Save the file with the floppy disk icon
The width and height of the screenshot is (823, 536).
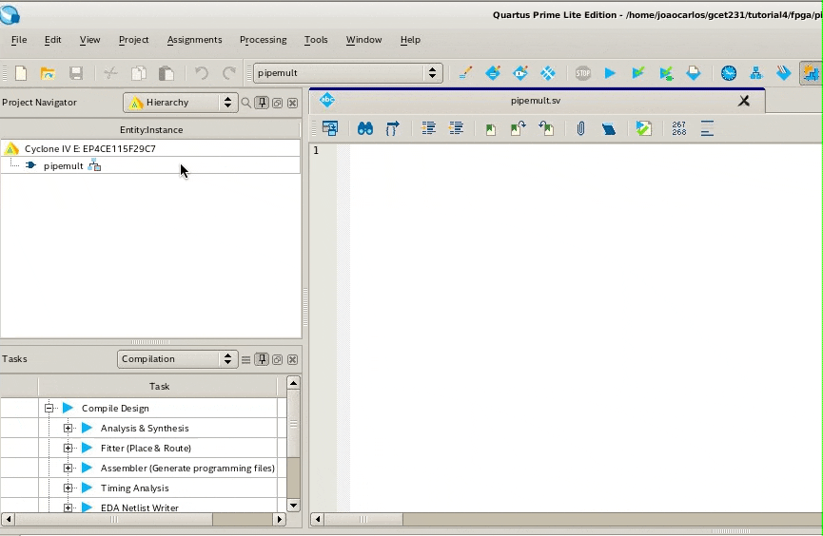click(x=76, y=73)
